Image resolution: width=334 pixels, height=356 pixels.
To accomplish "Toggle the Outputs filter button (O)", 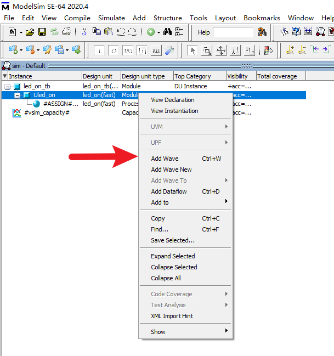I will click(114, 50).
